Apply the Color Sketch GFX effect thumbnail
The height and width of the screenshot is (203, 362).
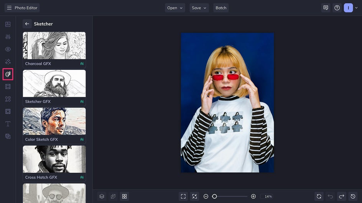(54, 121)
